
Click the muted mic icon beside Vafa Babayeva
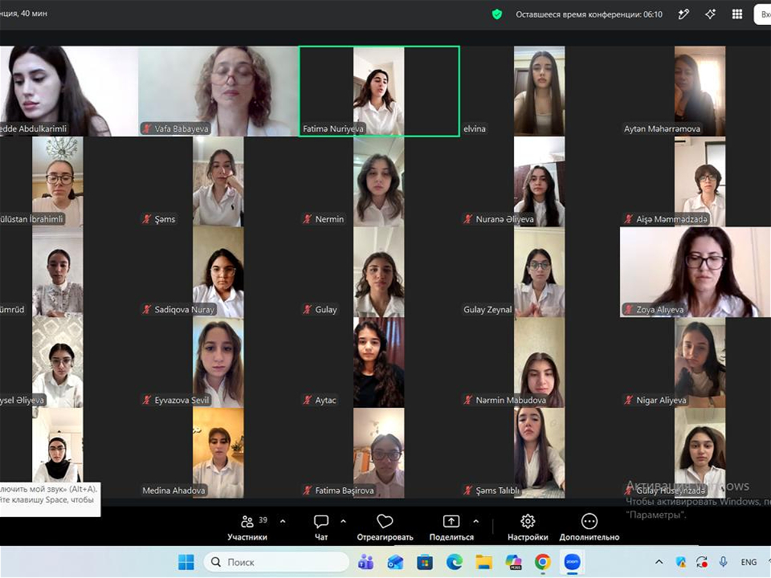(x=147, y=129)
